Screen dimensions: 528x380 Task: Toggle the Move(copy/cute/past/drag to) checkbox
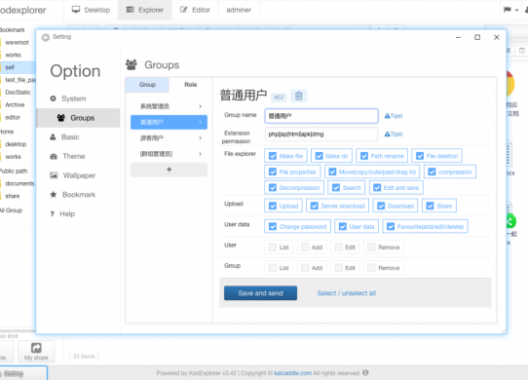332,171
